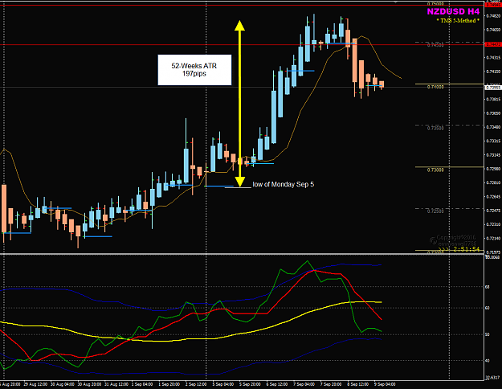The height and width of the screenshot is (389, 502).
Task: Click the 0.73000 level label
Action: 435,170
